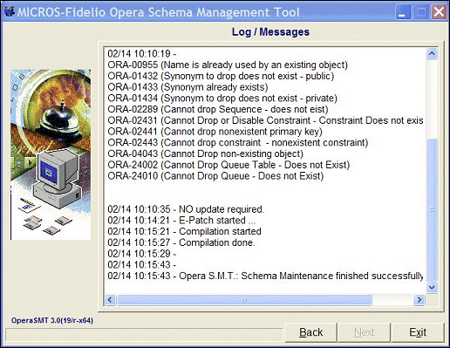Click the horizontal scroll right arrow
450x348 pixels.
(x=419, y=299)
